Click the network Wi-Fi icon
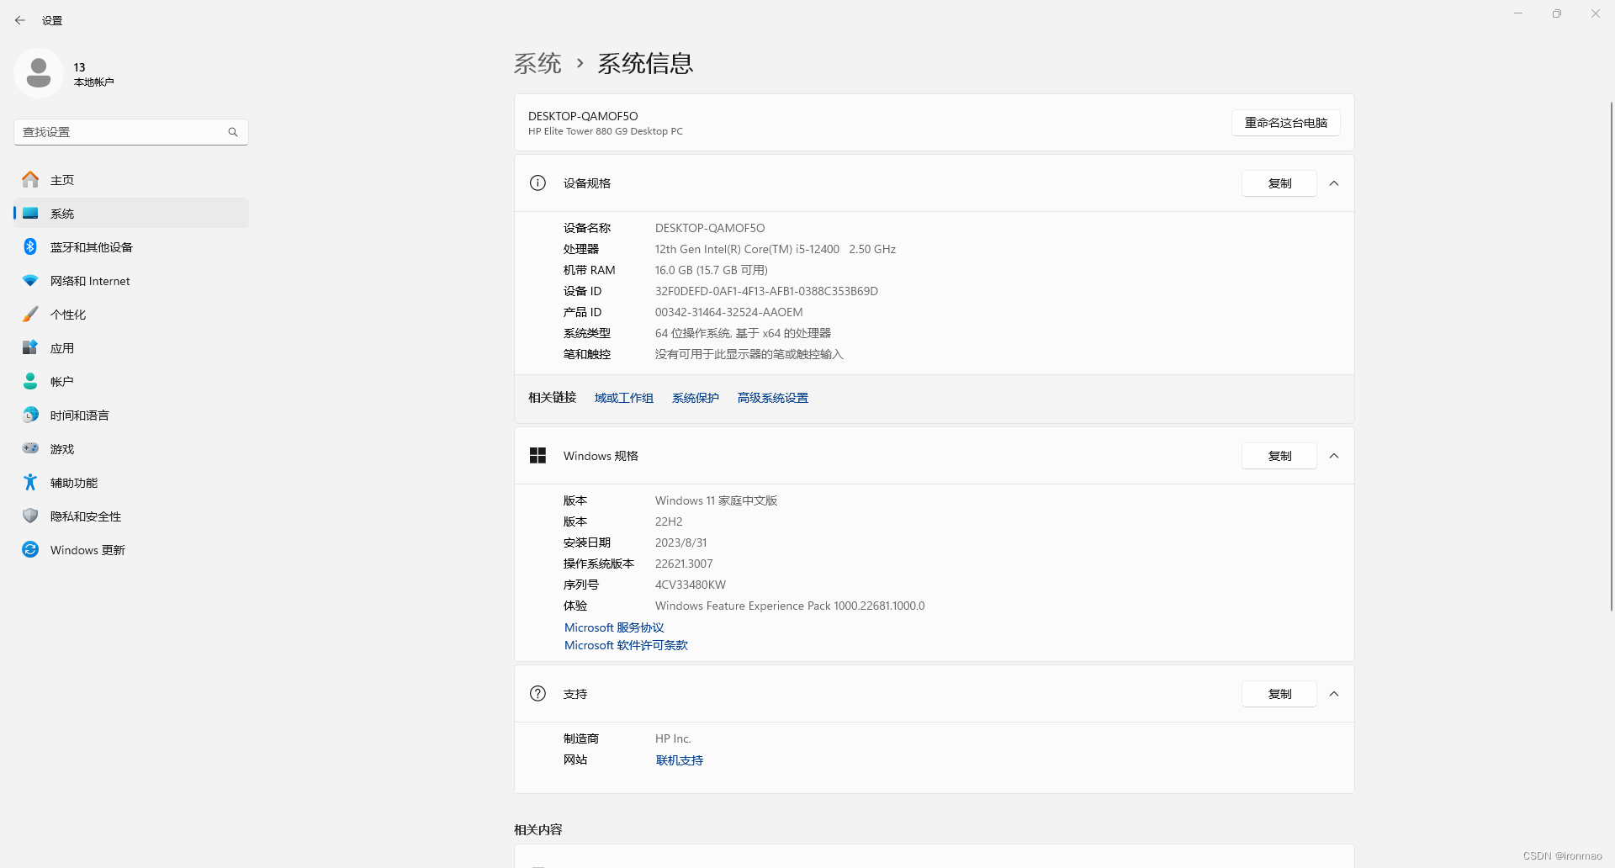 (x=30, y=280)
